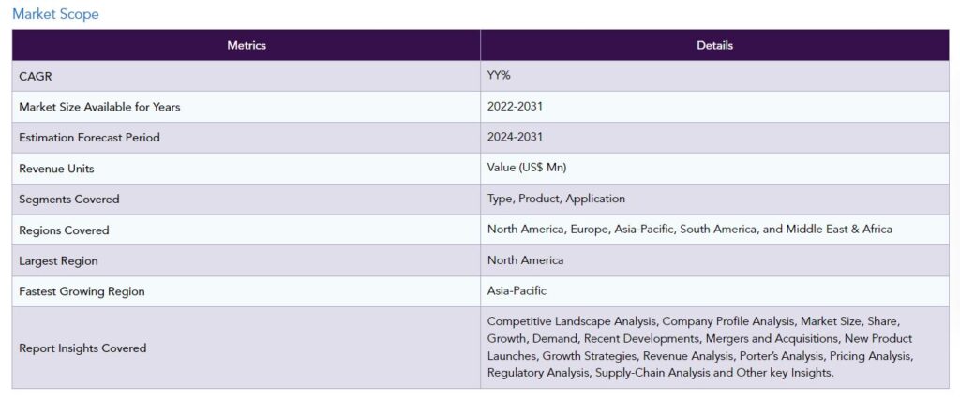Click the Largest Region row label
960x400 pixels.
pyautogui.click(x=58, y=260)
